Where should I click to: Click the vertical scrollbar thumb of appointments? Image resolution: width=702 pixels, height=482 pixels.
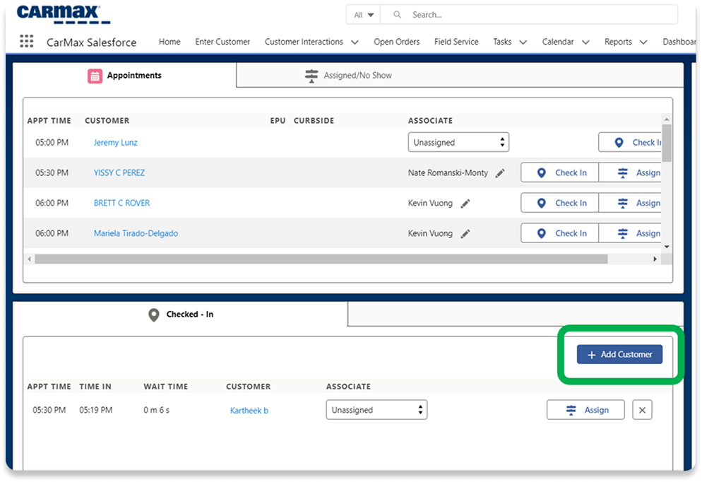[667, 143]
